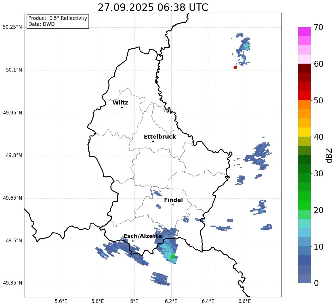The height and width of the screenshot is (307, 336).
Task: Click the 6°E longitude label
Action: [x=134, y=301]
